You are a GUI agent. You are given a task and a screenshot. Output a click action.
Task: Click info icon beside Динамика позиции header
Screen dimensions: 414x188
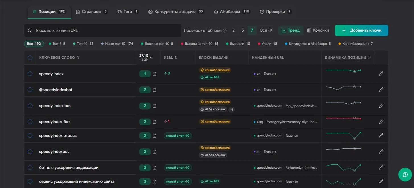coord(369,58)
